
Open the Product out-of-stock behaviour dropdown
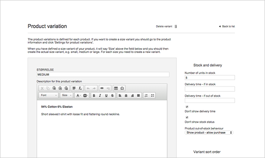click(209, 133)
